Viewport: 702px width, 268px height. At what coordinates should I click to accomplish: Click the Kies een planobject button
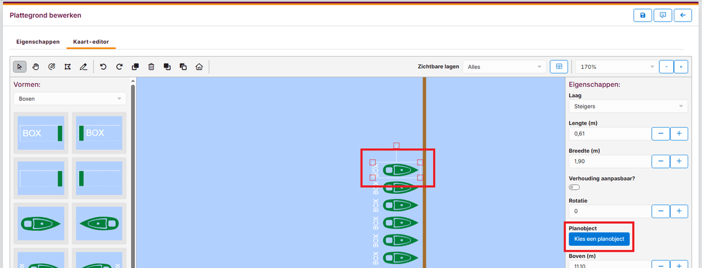click(x=599, y=239)
